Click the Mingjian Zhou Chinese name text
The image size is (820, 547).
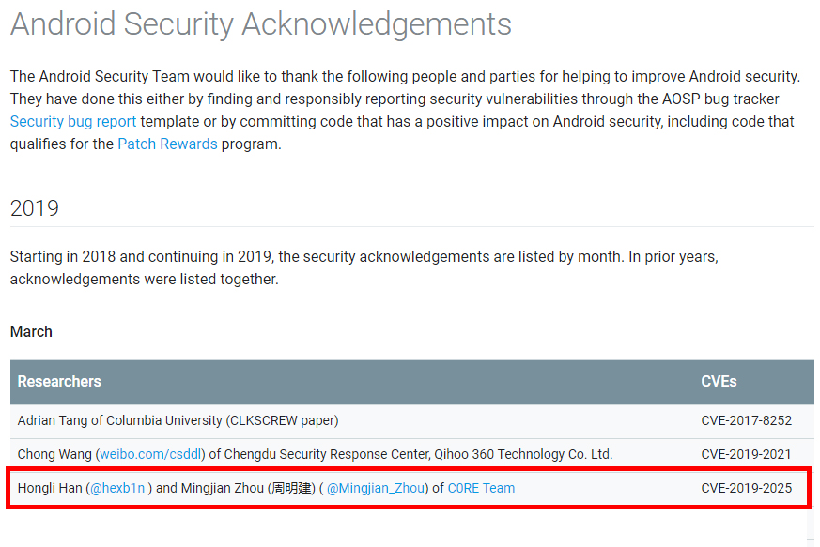[292, 488]
